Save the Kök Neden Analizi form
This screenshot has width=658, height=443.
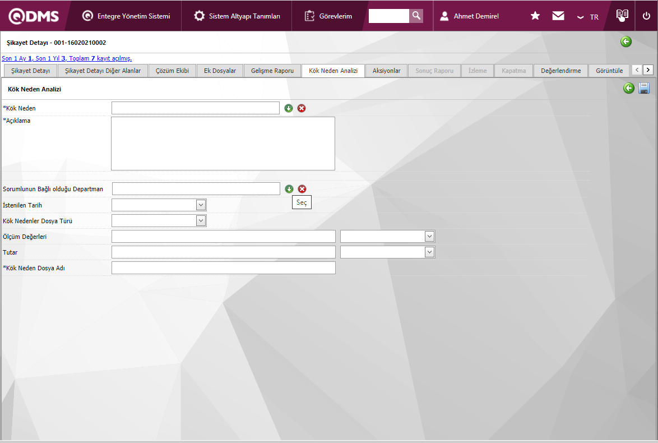pos(644,88)
